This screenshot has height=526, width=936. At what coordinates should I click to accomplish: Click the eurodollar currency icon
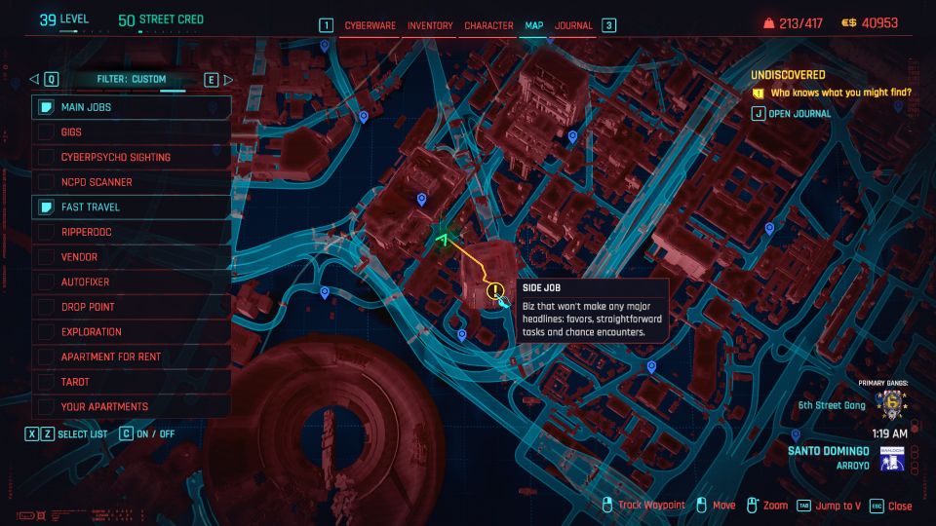[x=848, y=23]
